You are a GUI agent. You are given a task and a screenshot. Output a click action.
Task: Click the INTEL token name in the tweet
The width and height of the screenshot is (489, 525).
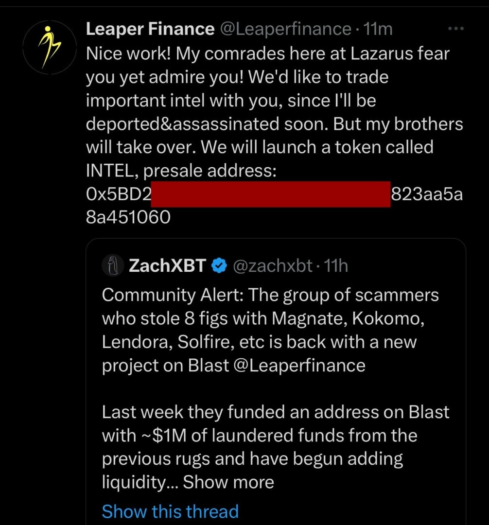tap(112, 171)
